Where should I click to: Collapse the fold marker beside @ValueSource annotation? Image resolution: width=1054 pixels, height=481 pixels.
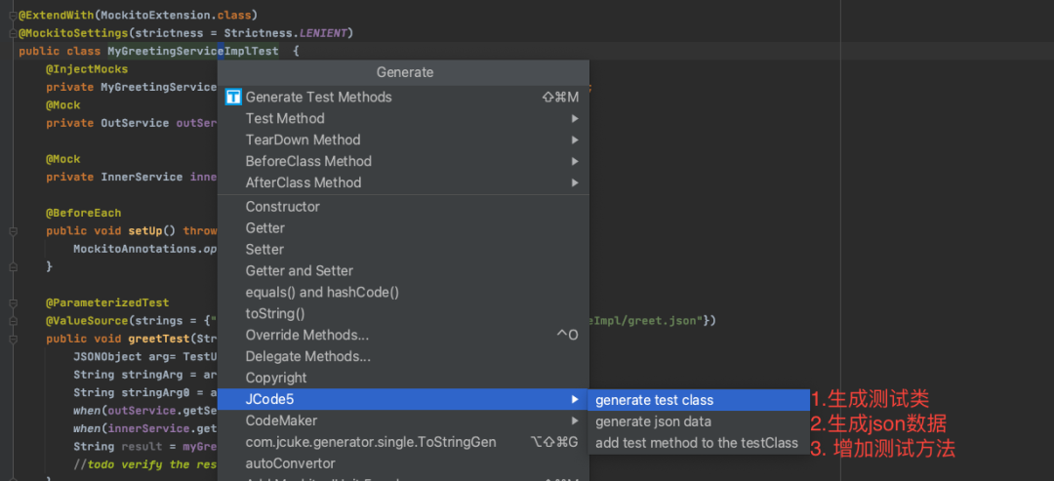coord(13,320)
